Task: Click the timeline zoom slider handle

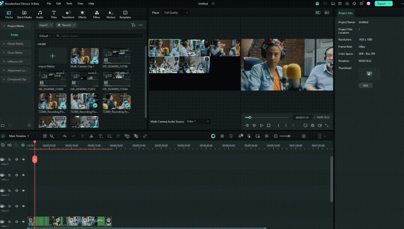Action: coord(289,136)
